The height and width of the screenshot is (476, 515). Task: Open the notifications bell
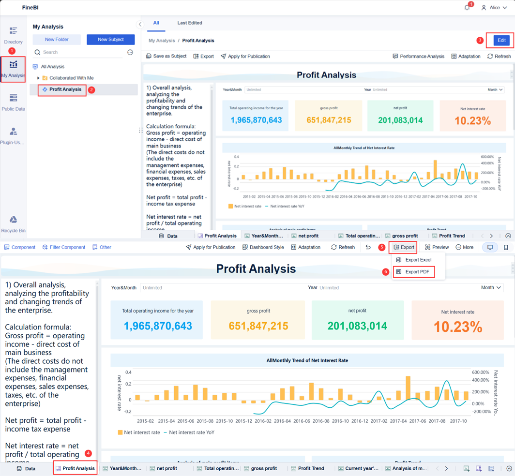(466, 7)
